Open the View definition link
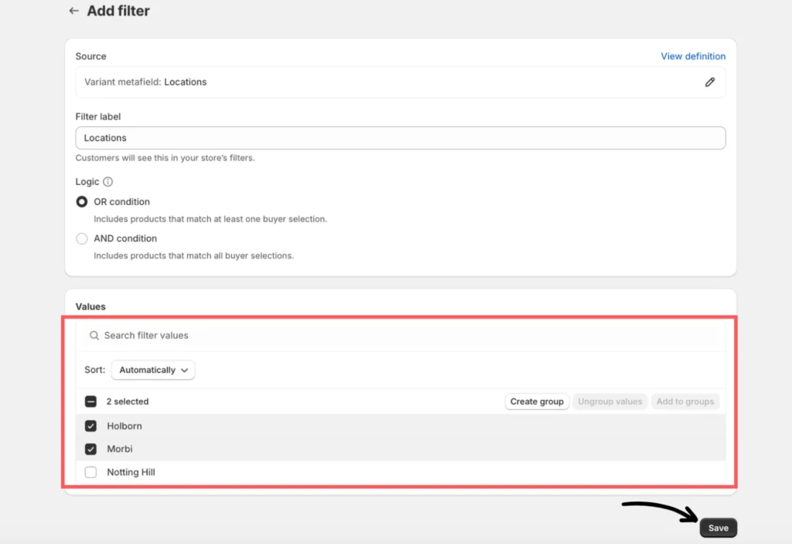The width and height of the screenshot is (792, 544). [x=692, y=56]
